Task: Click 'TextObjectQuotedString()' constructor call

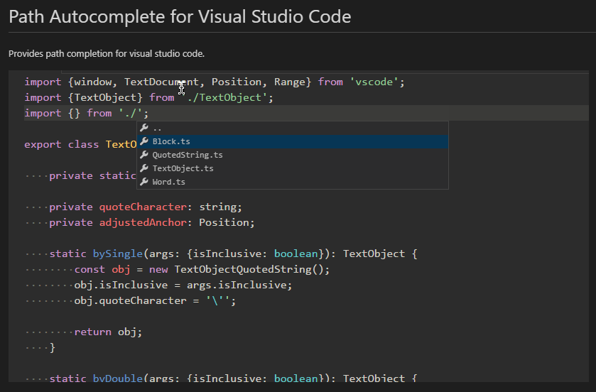Action: [249, 269]
